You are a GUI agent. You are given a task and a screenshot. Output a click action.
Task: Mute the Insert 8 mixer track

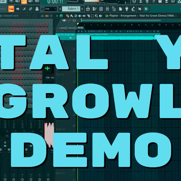pos(41,131)
